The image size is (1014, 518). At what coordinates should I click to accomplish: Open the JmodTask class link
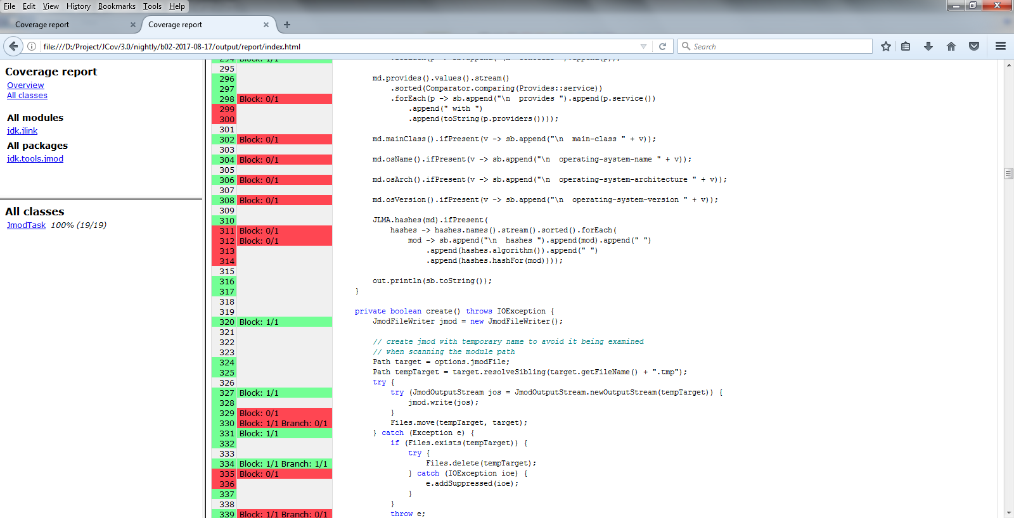(26, 225)
